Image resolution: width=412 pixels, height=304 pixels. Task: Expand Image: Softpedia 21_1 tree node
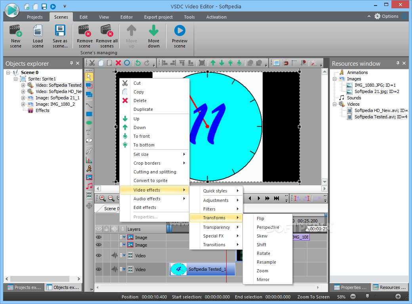click(23, 98)
